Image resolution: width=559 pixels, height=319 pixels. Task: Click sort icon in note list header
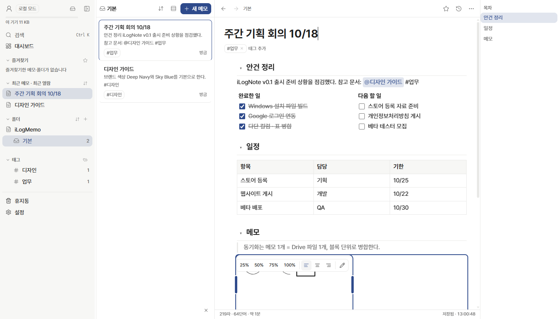(x=161, y=8)
